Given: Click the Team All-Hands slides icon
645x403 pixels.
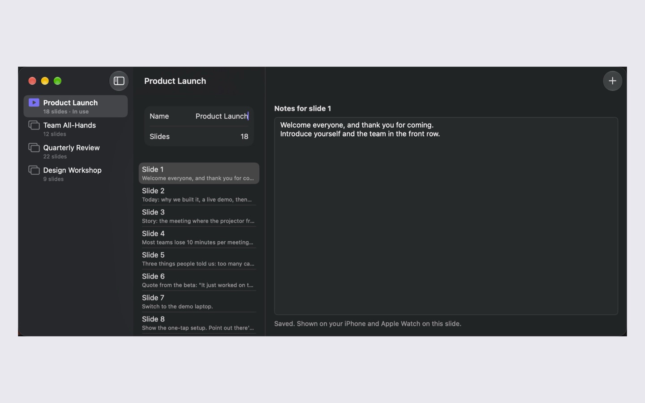Looking at the screenshot, I should click(x=34, y=125).
